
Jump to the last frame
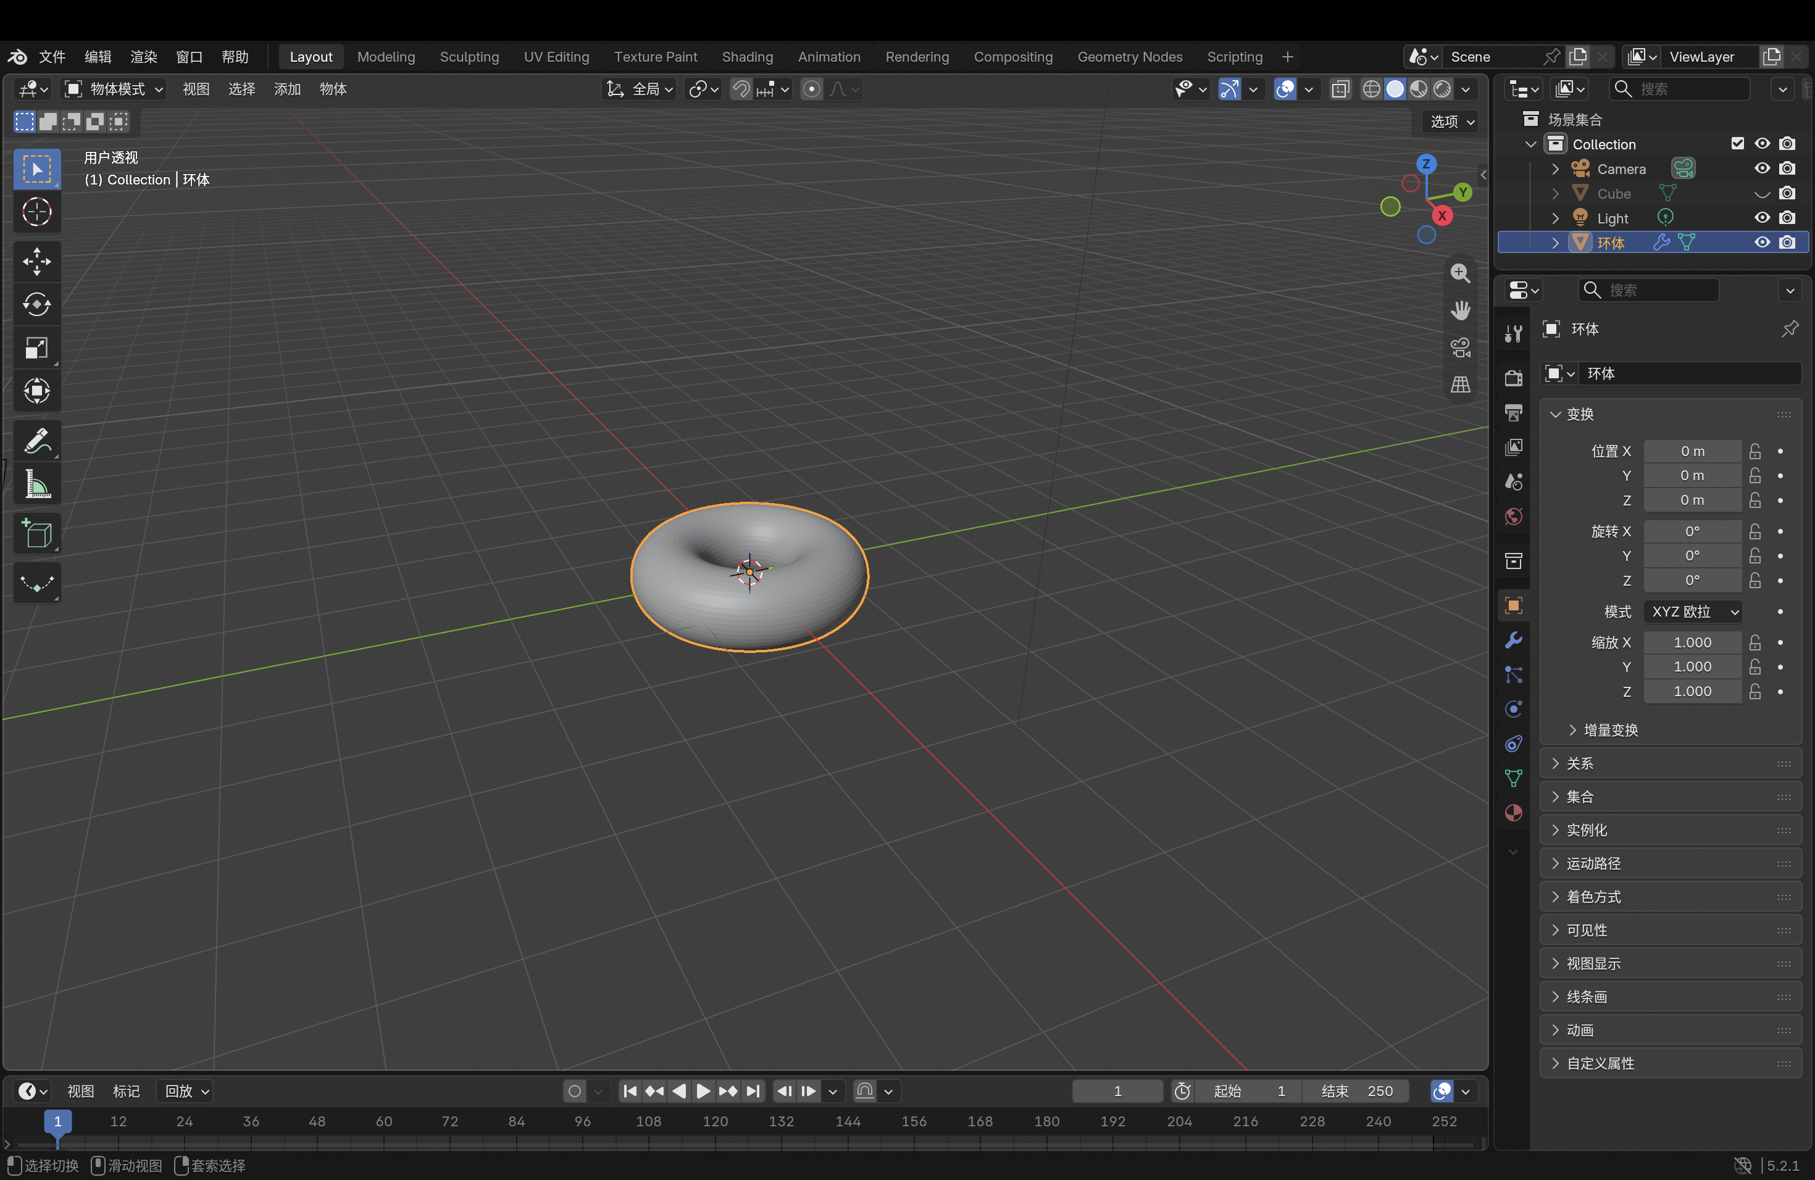pos(753,1091)
